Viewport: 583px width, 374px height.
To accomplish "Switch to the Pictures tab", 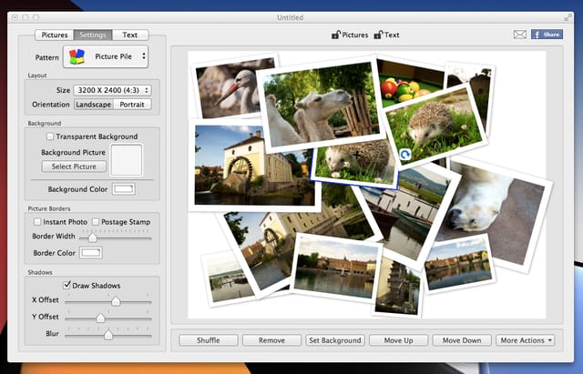I will click(55, 35).
